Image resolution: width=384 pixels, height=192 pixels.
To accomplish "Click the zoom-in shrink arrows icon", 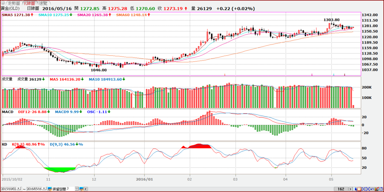I will 363,189.
